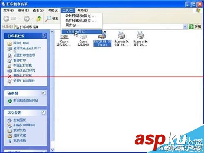The height and width of the screenshot is (153, 204).
Task: Click sidebar scrollbar down arrow
Action: 53,150
